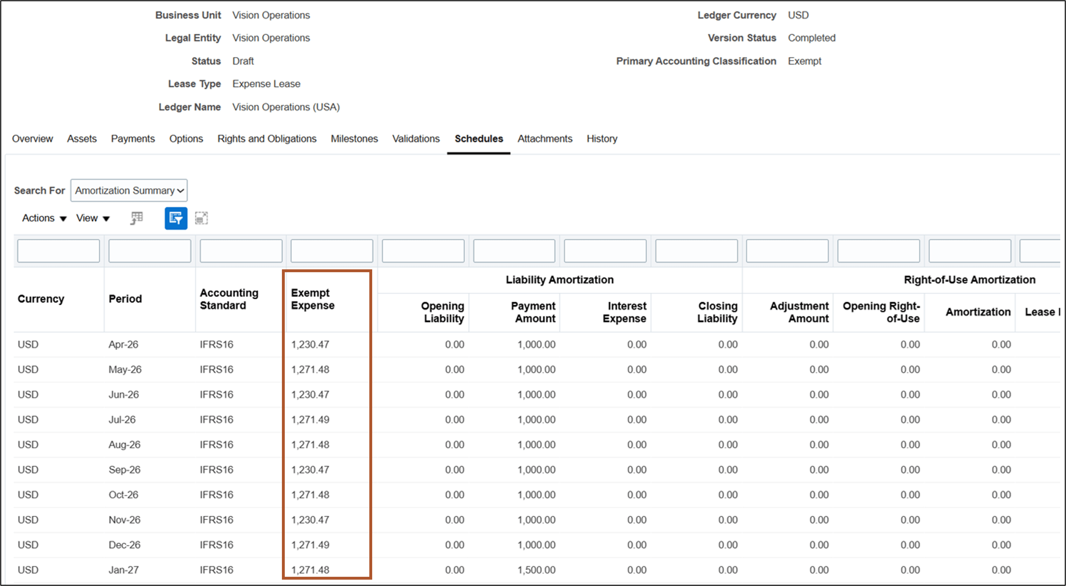Click the Adjustment Amount filter field

[x=788, y=251]
